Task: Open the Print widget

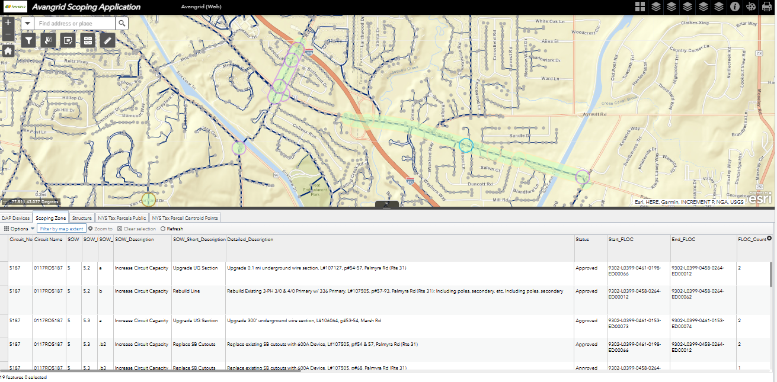Action: (x=766, y=7)
